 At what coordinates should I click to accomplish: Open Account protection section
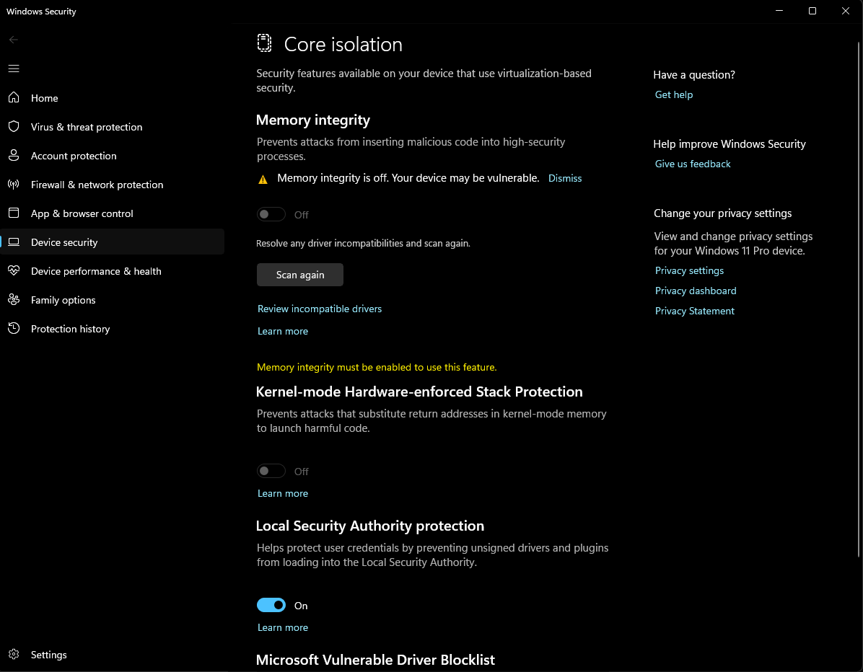coord(113,156)
